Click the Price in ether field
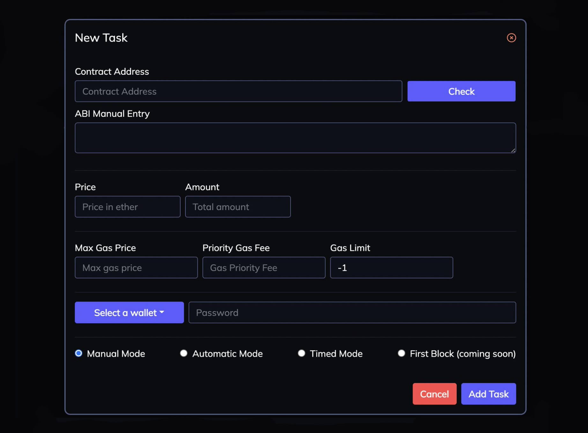Screen dimensions: 588x433 (127, 207)
